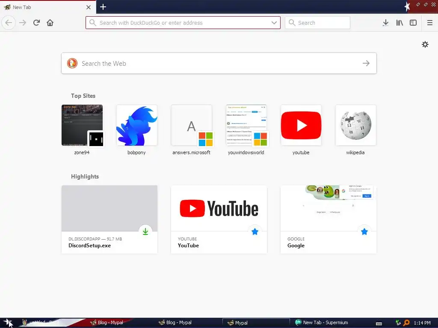Open the Library bookshelf icon
The width and height of the screenshot is (438, 328).
tap(400, 23)
